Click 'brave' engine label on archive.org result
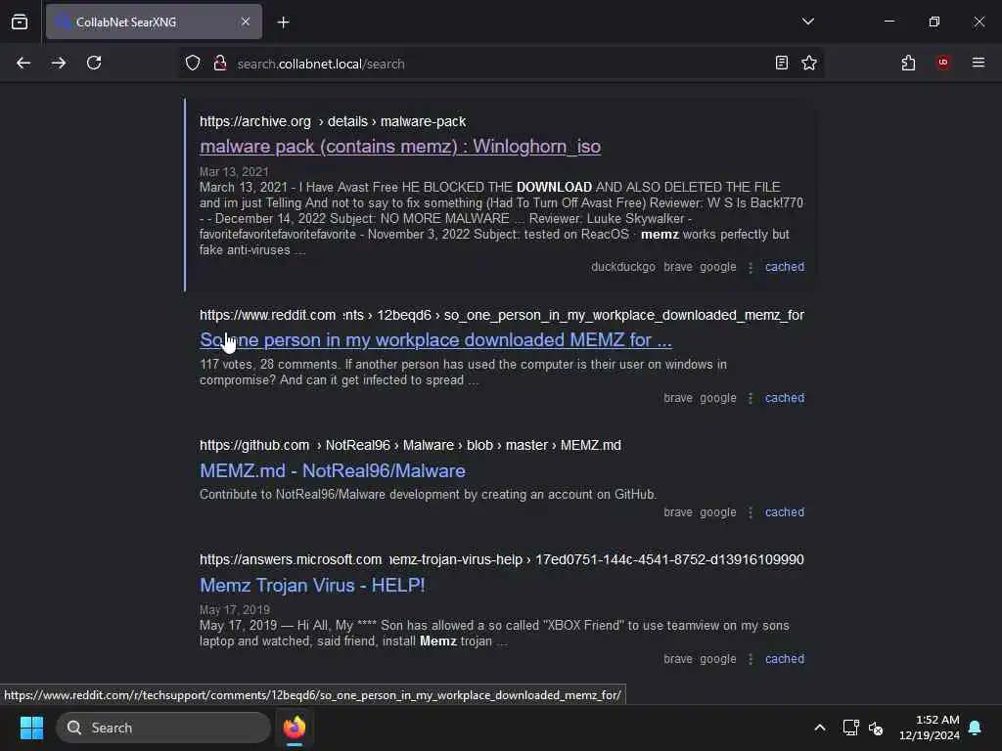Screen dimensions: 1002x751 click(x=678, y=267)
